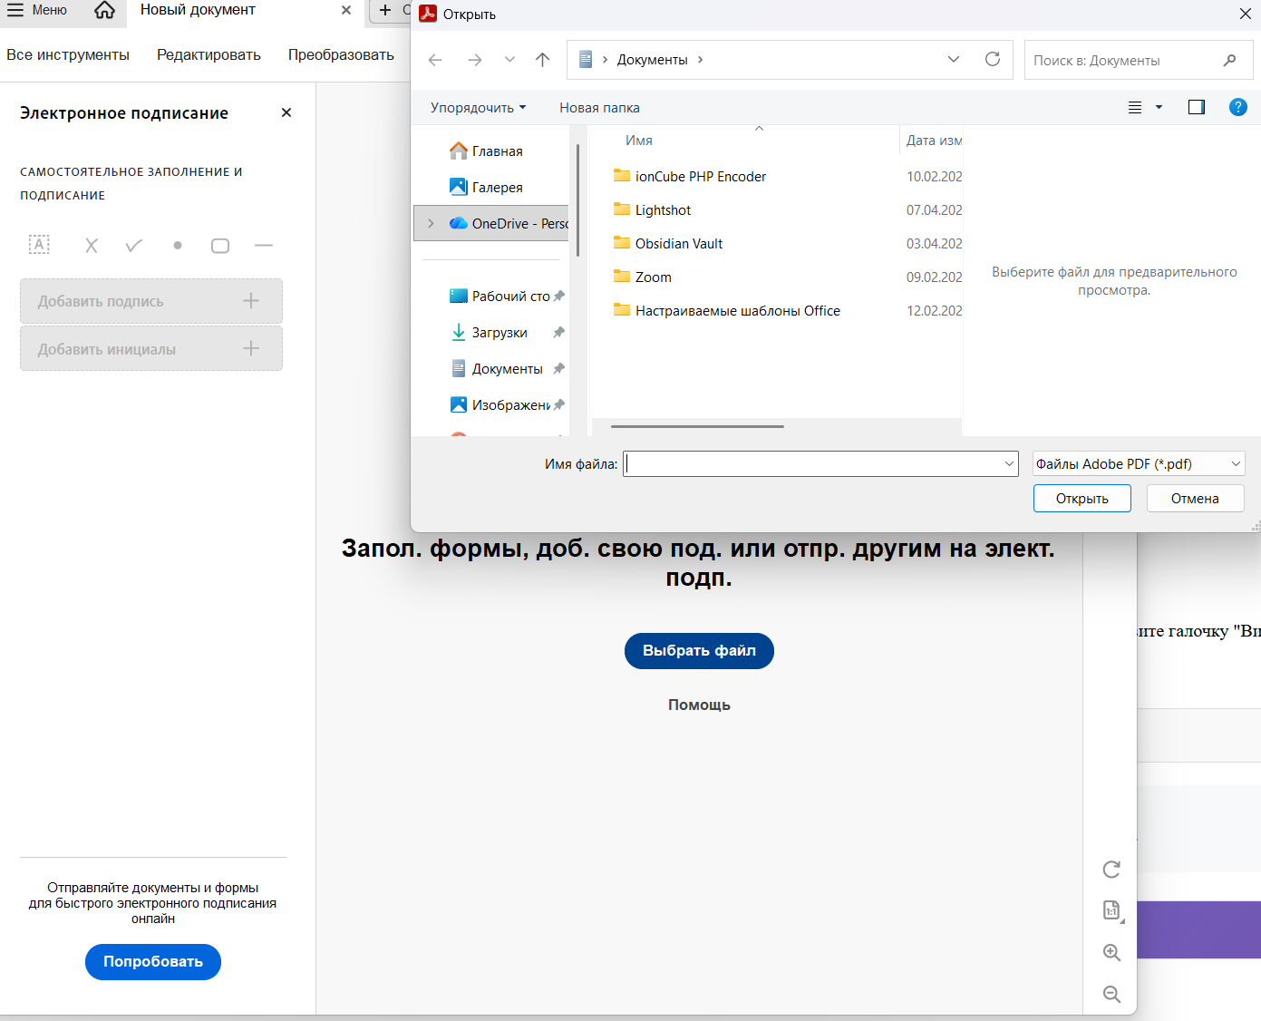Screen dimensions: 1261x1021
Task: Select the line dash tool
Action: (264, 246)
